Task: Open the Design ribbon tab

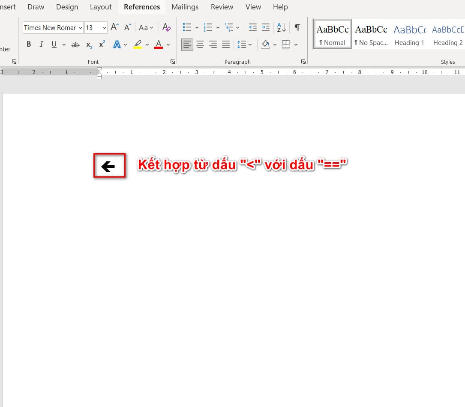Action: pyautogui.click(x=67, y=7)
